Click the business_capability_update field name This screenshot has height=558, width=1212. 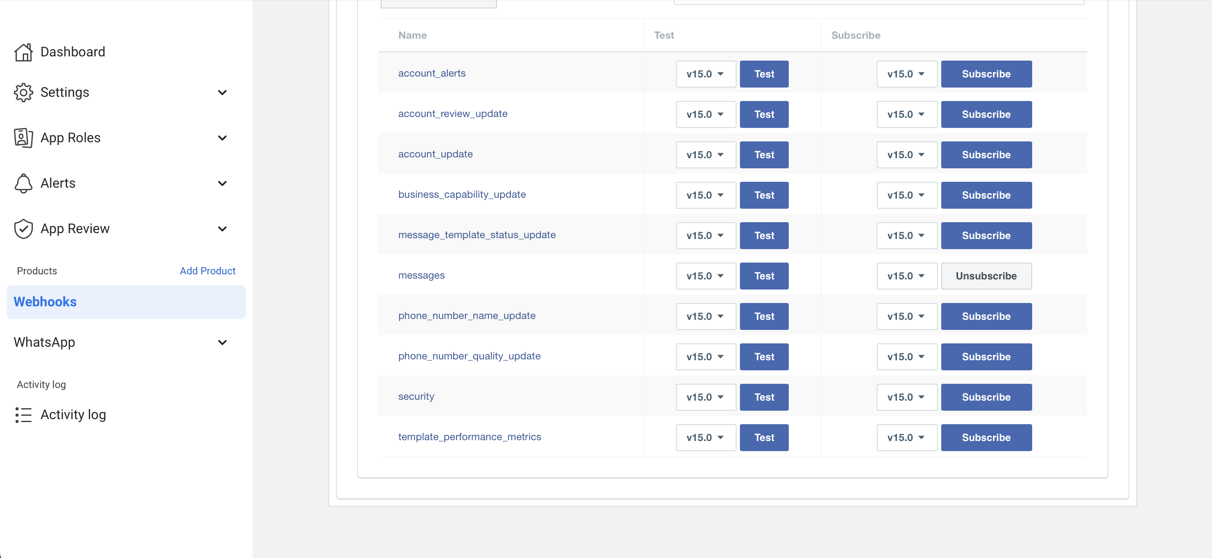[462, 194]
